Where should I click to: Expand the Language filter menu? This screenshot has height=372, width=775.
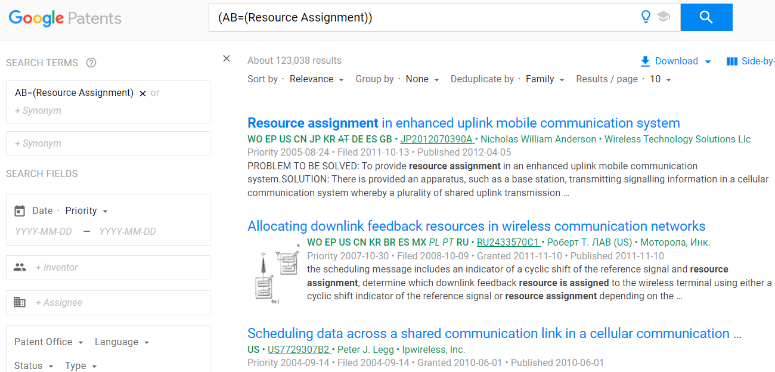[122, 342]
